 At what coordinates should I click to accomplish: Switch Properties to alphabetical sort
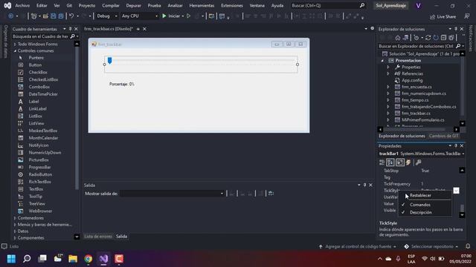390,162
